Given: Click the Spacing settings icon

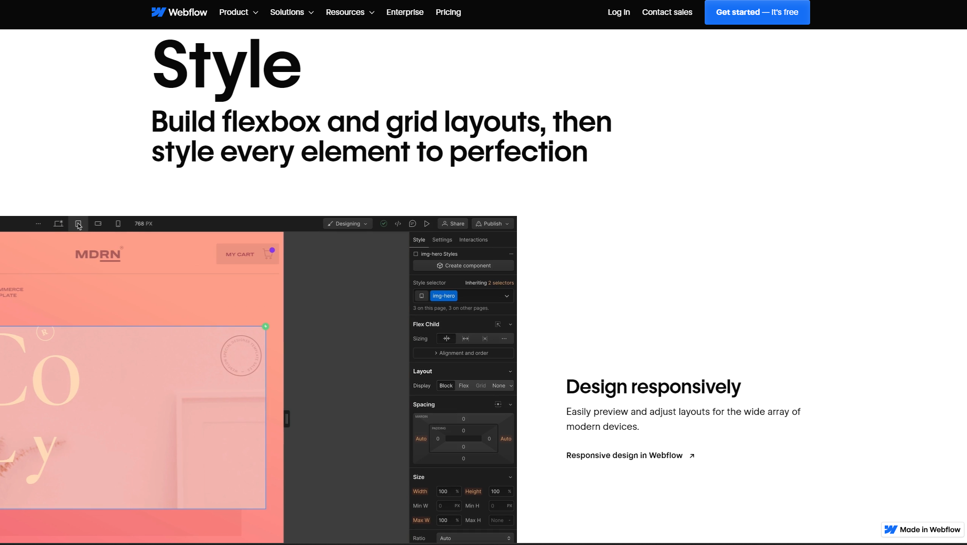Looking at the screenshot, I should click(497, 404).
